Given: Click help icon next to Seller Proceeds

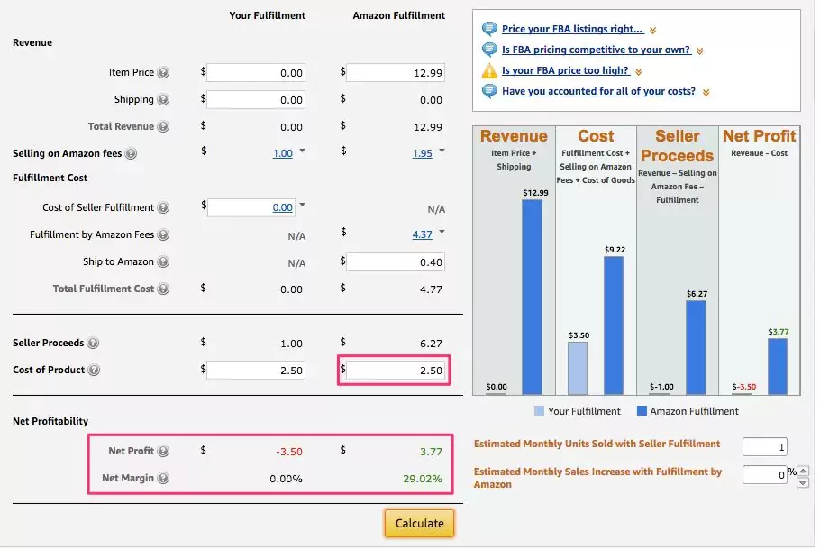Looking at the screenshot, I should coord(94,344).
